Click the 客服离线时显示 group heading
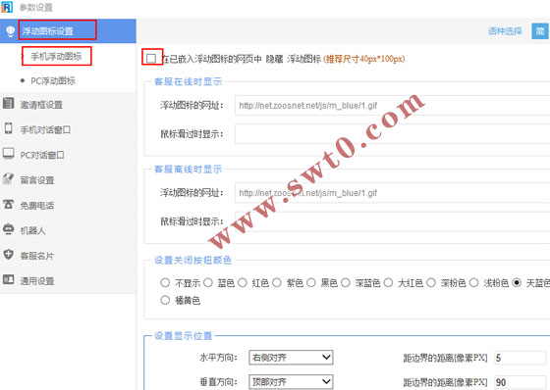Viewport: 550px width, 390px height. 188,170
